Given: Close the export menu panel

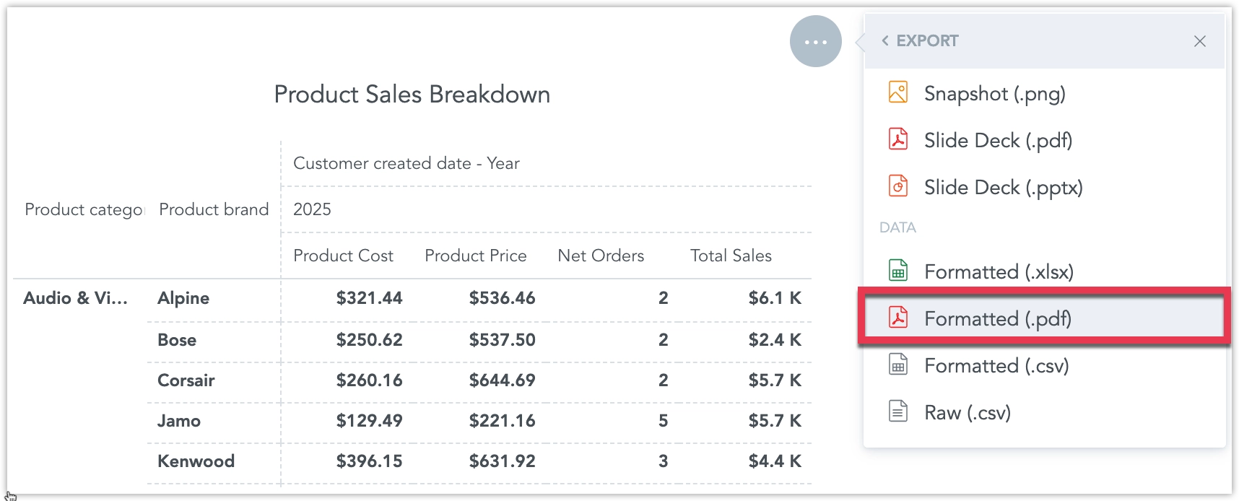Looking at the screenshot, I should [1199, 41].
